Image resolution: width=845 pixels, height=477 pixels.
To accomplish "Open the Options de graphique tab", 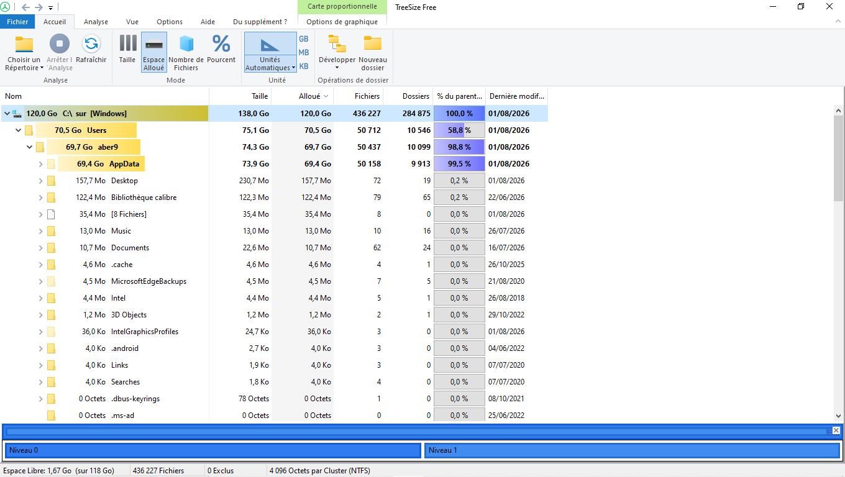I will (342, 22).
